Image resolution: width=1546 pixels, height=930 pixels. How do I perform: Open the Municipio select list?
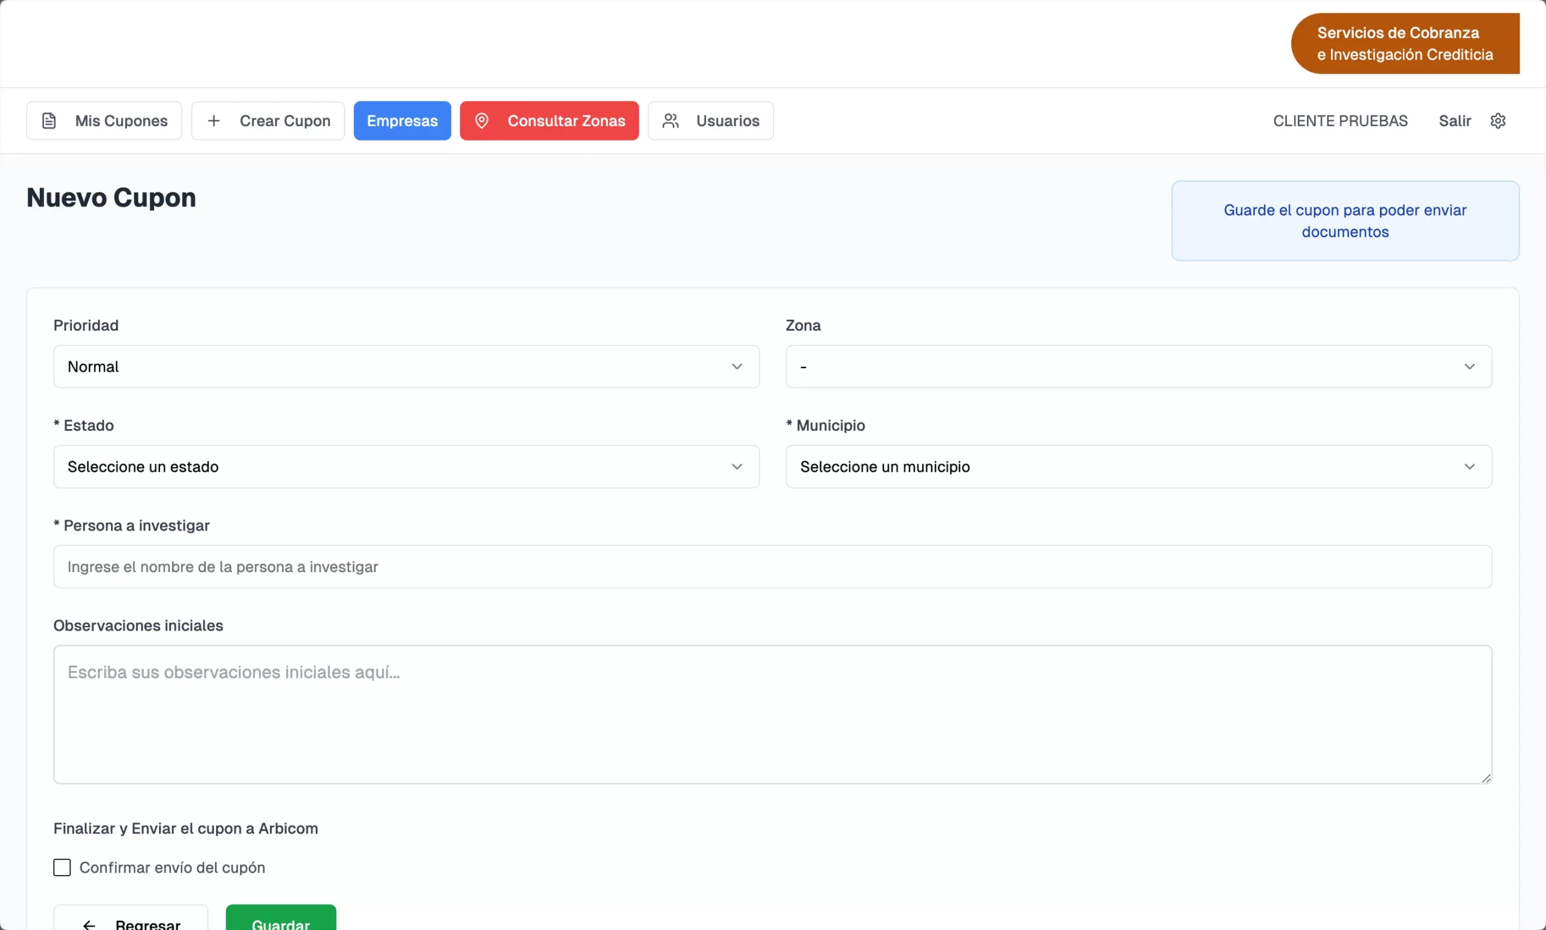point(1138,467)
